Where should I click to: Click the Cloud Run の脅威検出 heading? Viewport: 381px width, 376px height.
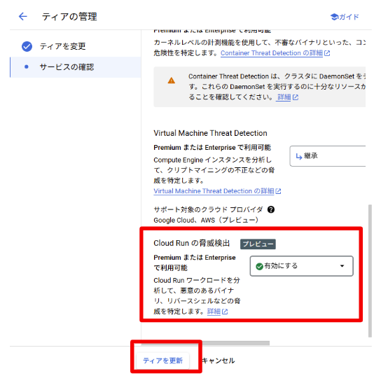(x=191, y=243)
